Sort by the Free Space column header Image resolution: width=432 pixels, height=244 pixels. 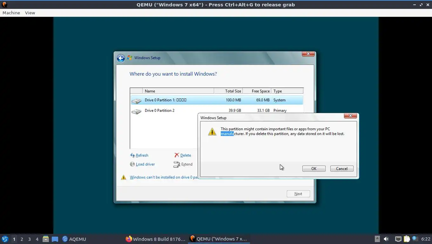(257, 91)
